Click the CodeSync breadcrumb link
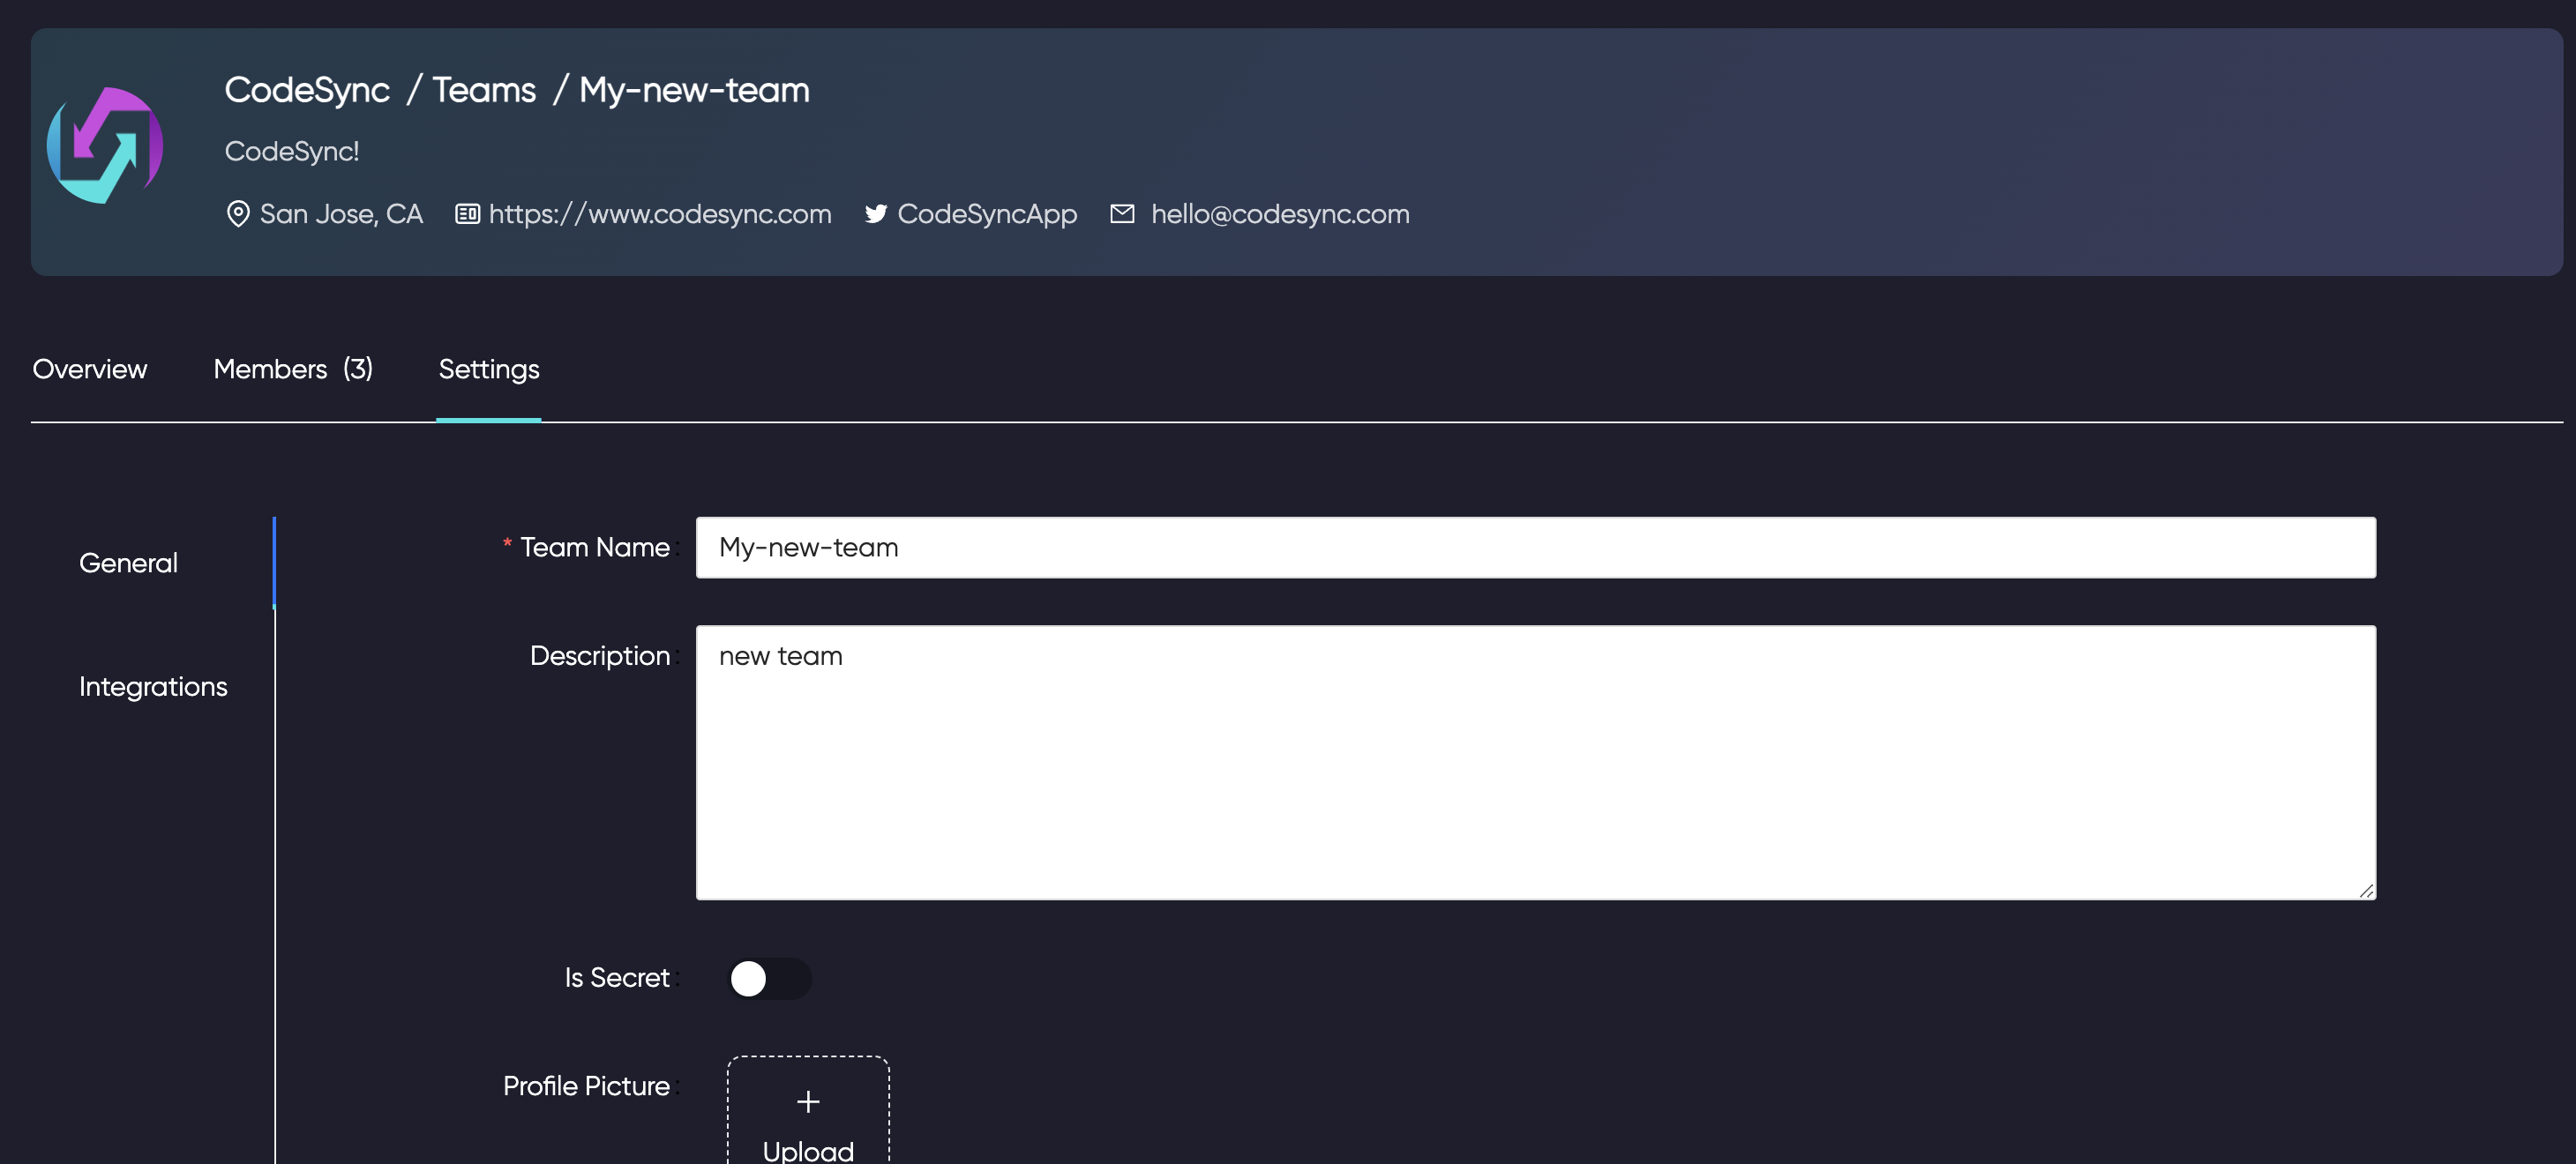2576x1164 pixels. (x=307, y=90)
